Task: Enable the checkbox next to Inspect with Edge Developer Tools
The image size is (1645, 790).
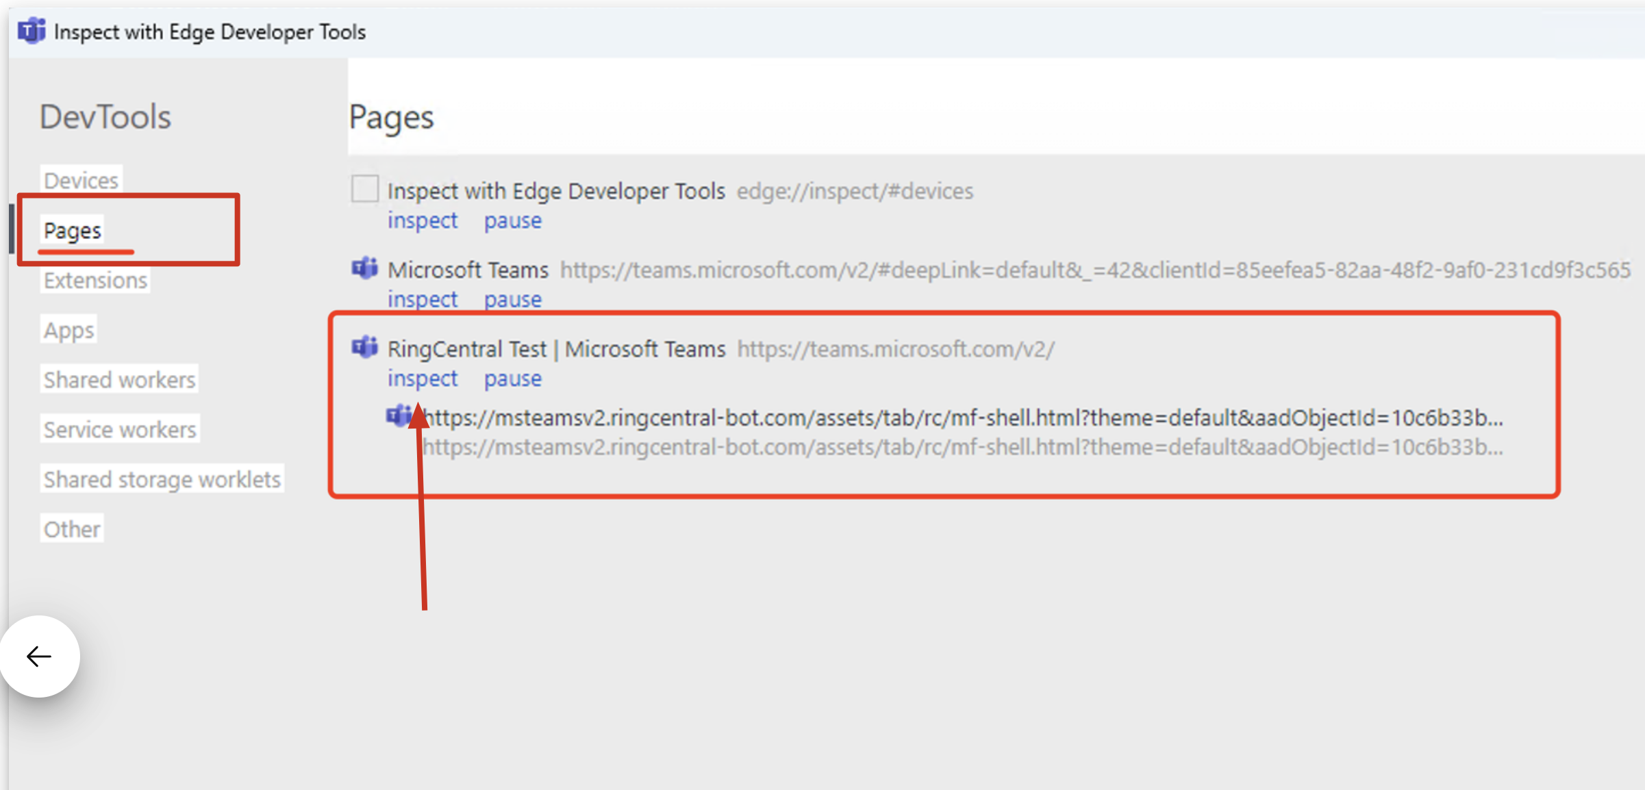Action: [364, 188]
